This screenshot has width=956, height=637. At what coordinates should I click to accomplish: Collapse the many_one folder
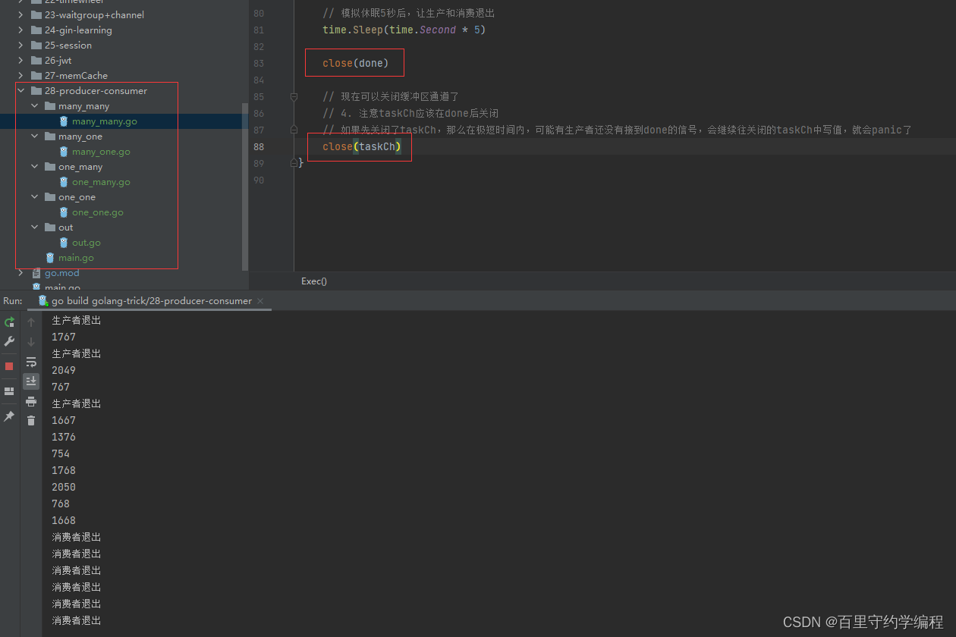click(x=35, y=136)
